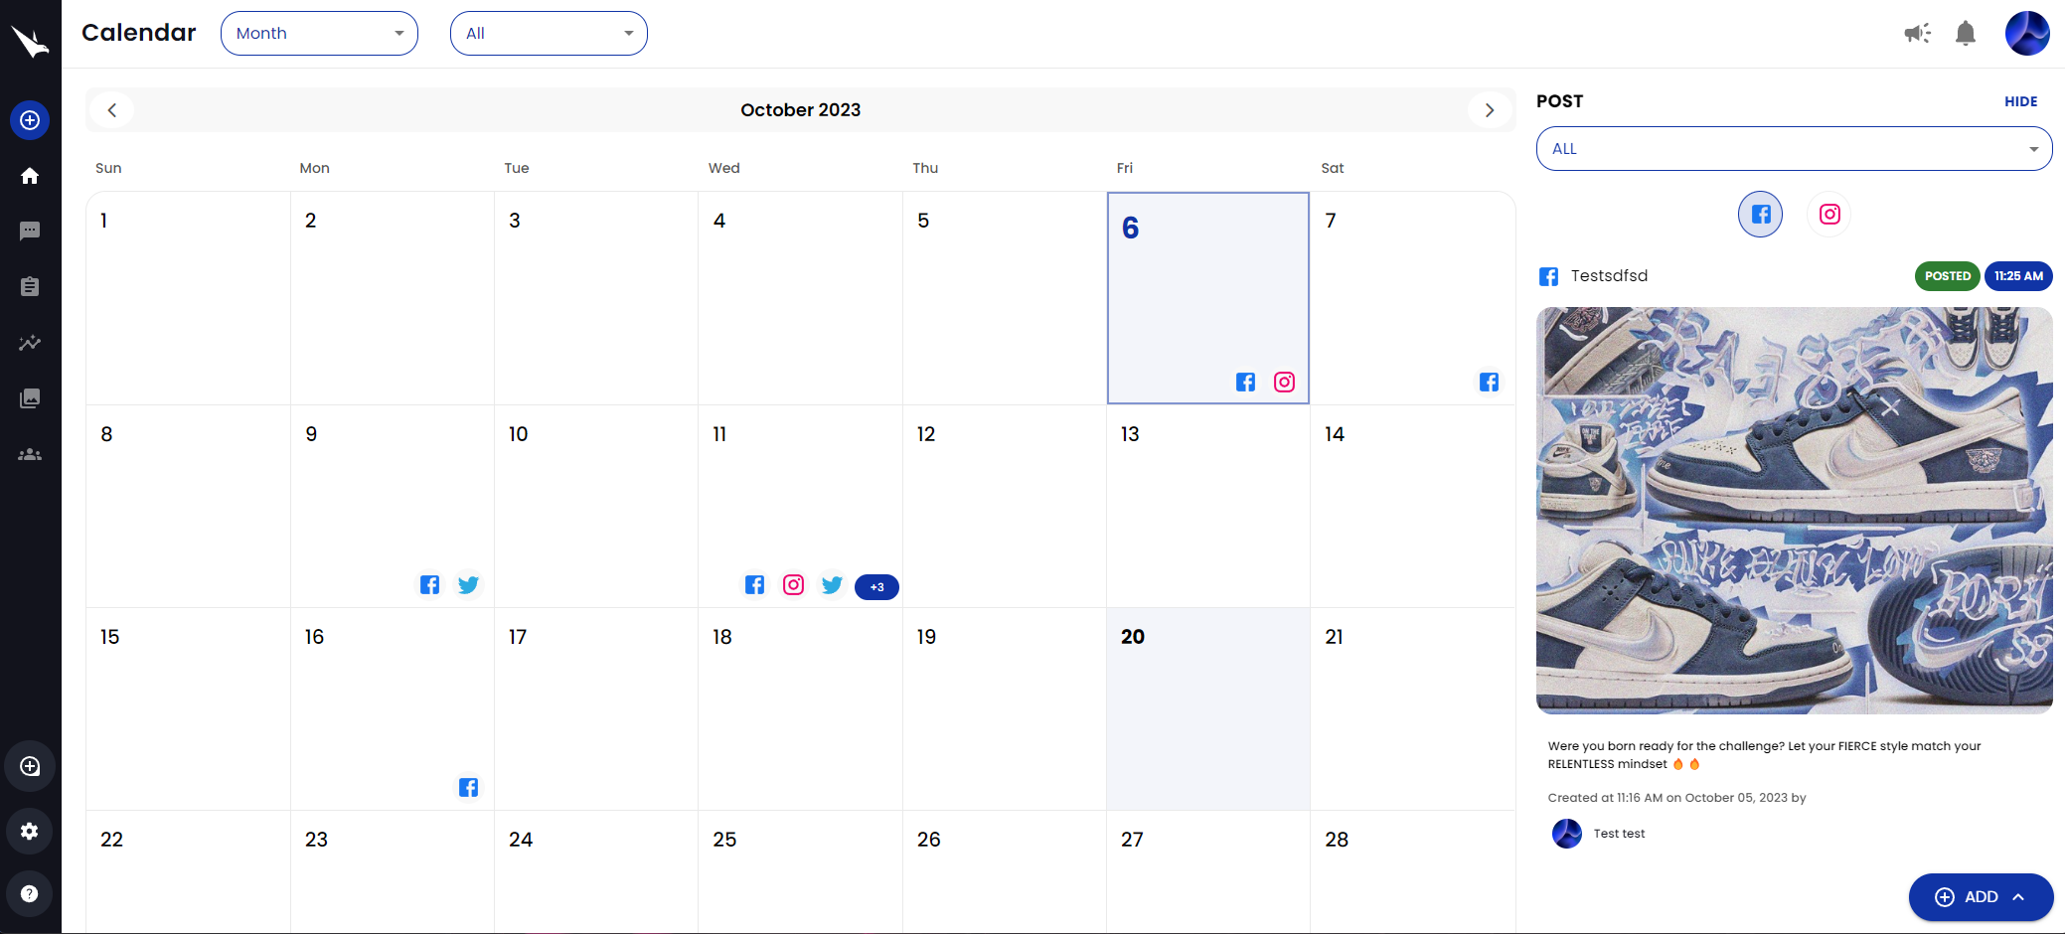Open the announcements megaphone icon

(x=1917, y=34)
